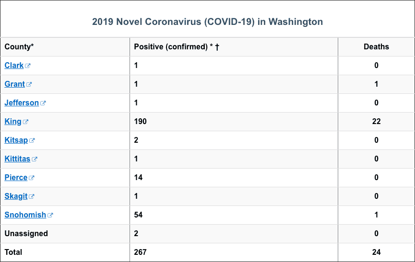This screenshot has width=415, height=262.
Task: Click external-link icon beside Jefferson
Action: click(43, 103)
